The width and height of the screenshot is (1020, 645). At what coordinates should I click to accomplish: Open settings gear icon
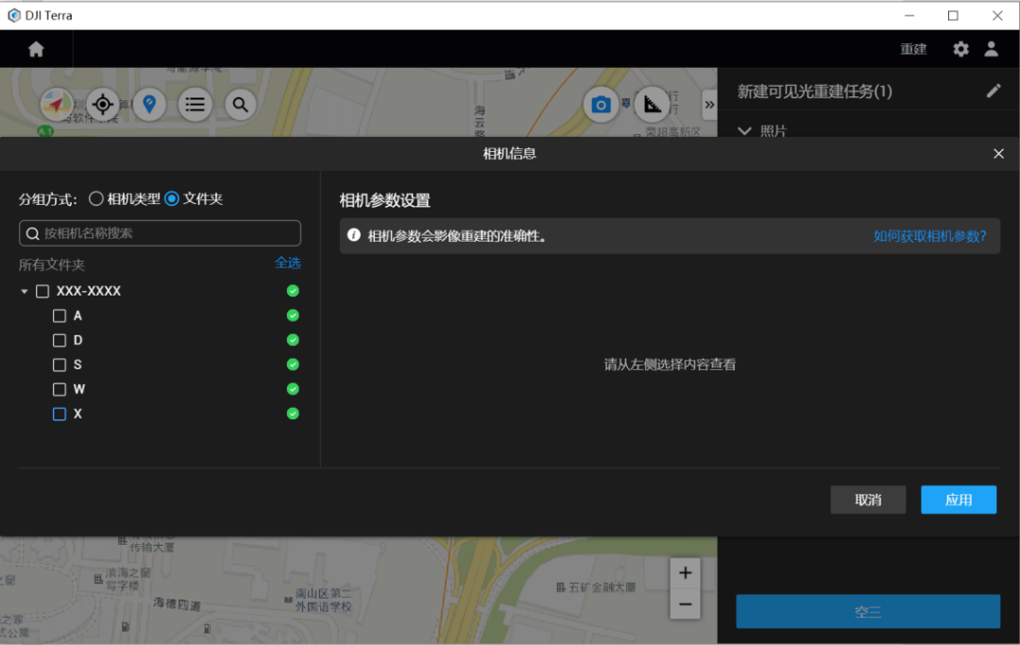[960, 49]
